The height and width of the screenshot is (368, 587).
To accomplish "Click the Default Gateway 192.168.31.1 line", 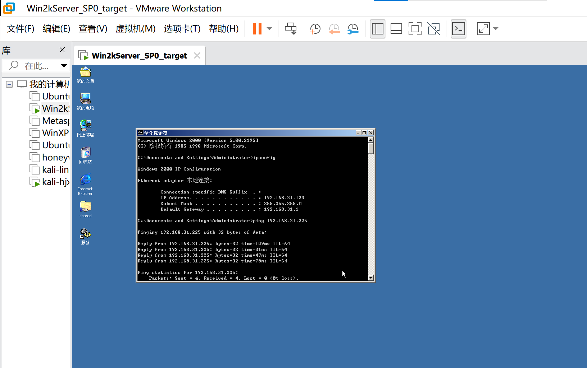I will (229, 209).
